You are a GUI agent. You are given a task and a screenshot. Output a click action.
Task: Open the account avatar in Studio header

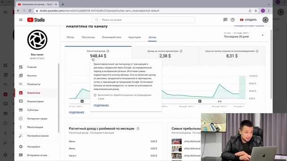265,20
